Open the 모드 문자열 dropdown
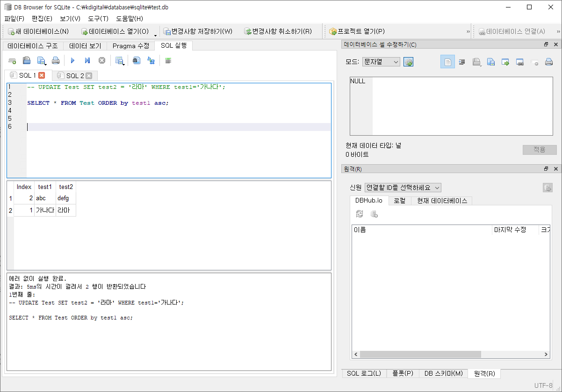562x392 pixels. point(381,62)
